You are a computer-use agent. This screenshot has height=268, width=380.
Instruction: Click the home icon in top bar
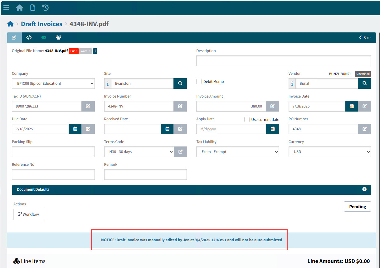pyautogui.click(x=20, y=8)
